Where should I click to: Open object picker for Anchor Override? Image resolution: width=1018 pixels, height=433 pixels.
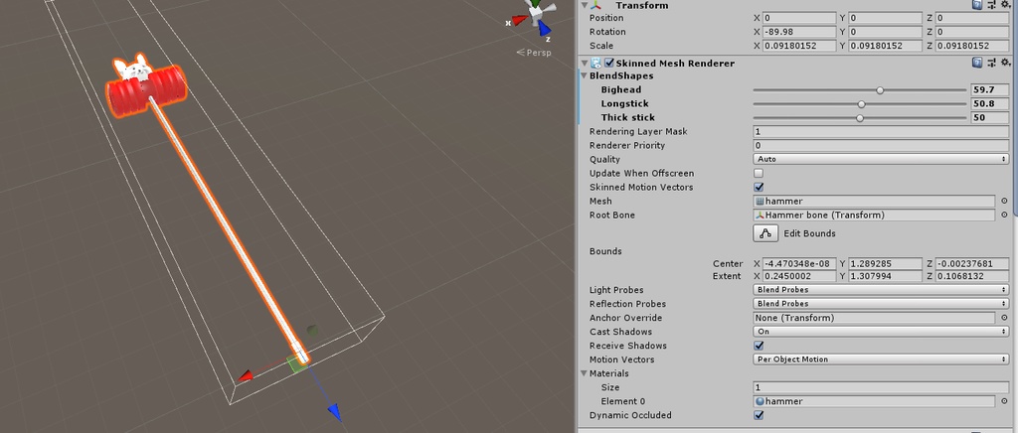point(1004,318)
